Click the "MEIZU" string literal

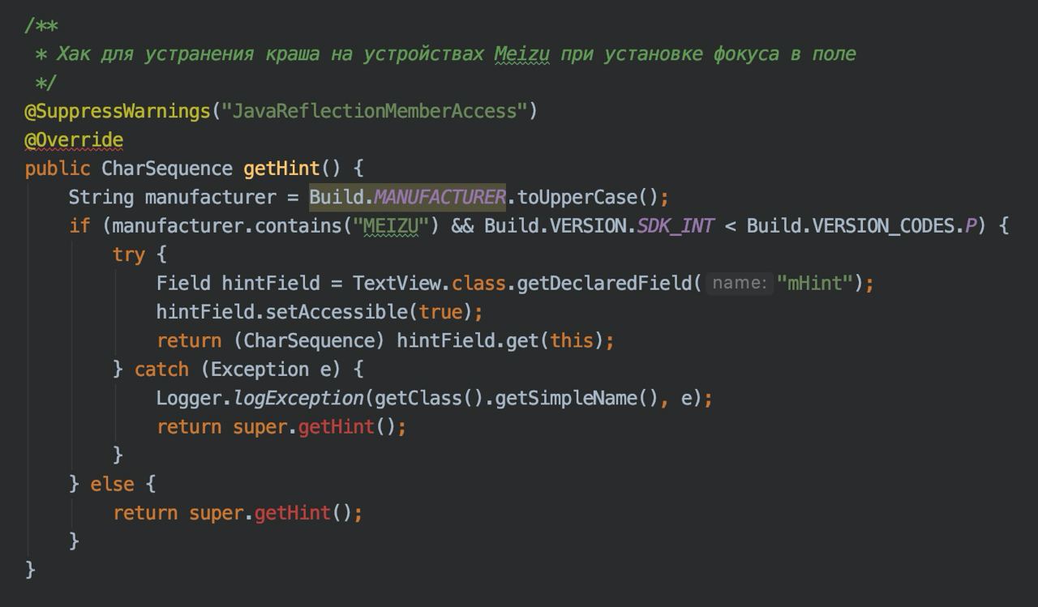tap(391, 226)
